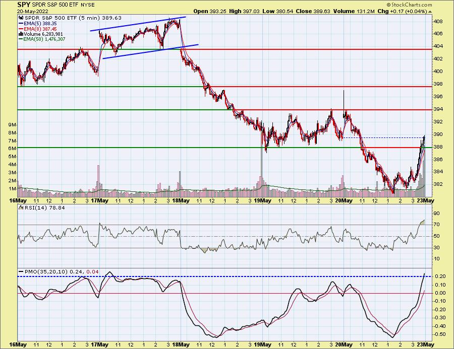Open the ©StockCharts.com link
Image resolution: width=454 pixels, height=349 pixels.
pyautogui.click(x=409, y=5)
